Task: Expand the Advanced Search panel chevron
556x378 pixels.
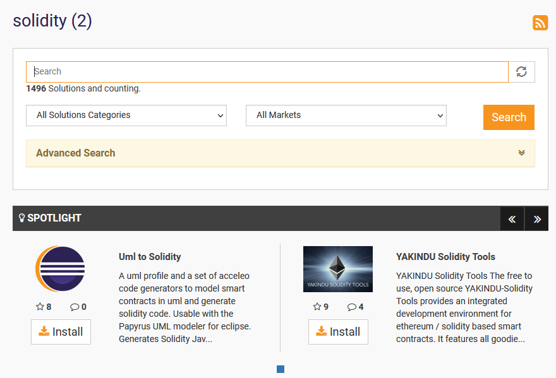Action: click(x=521, y=153)
